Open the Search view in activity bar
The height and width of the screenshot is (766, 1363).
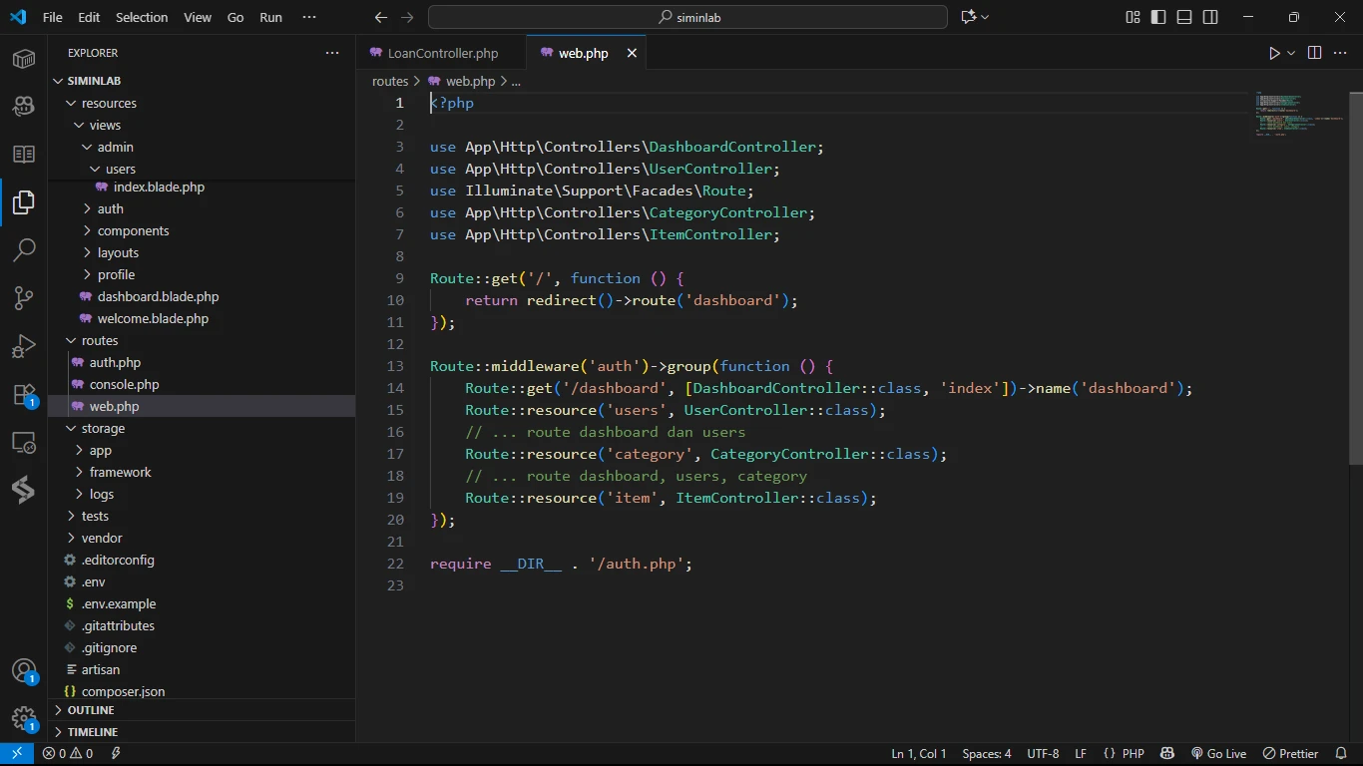[x=24, y=249]
